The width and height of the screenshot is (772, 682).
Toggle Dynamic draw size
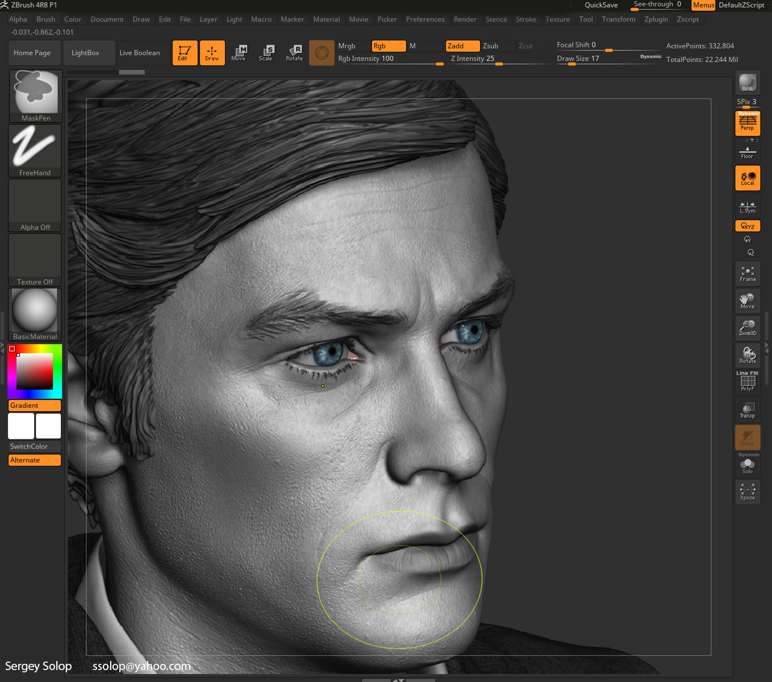[x=650, y=57]
